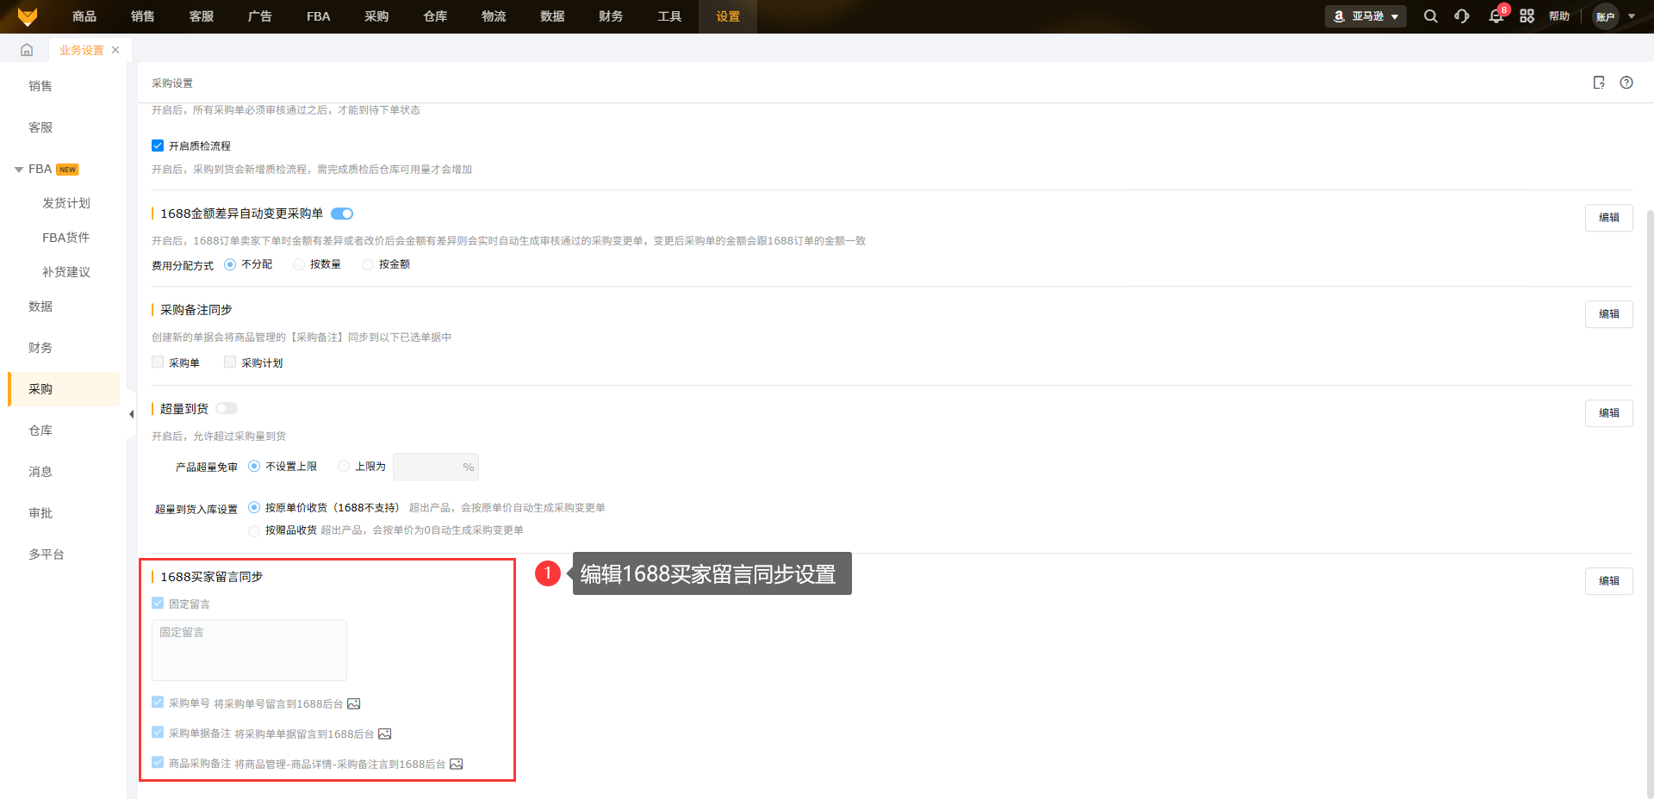Open 客服 top menu

coord(202,16)
